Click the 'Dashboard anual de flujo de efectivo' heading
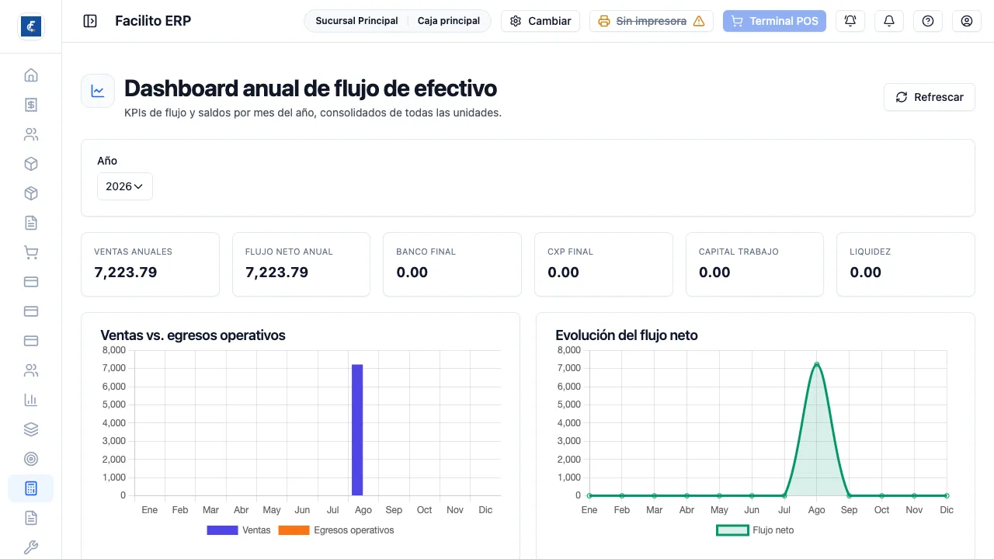The image size is (994, 559). (311, 89)
